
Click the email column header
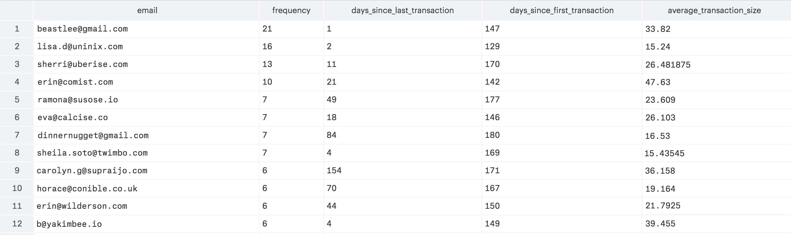147,11
